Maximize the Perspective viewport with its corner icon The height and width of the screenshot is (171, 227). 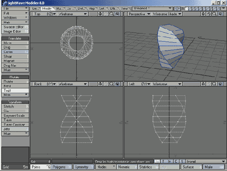coord(220,14)
